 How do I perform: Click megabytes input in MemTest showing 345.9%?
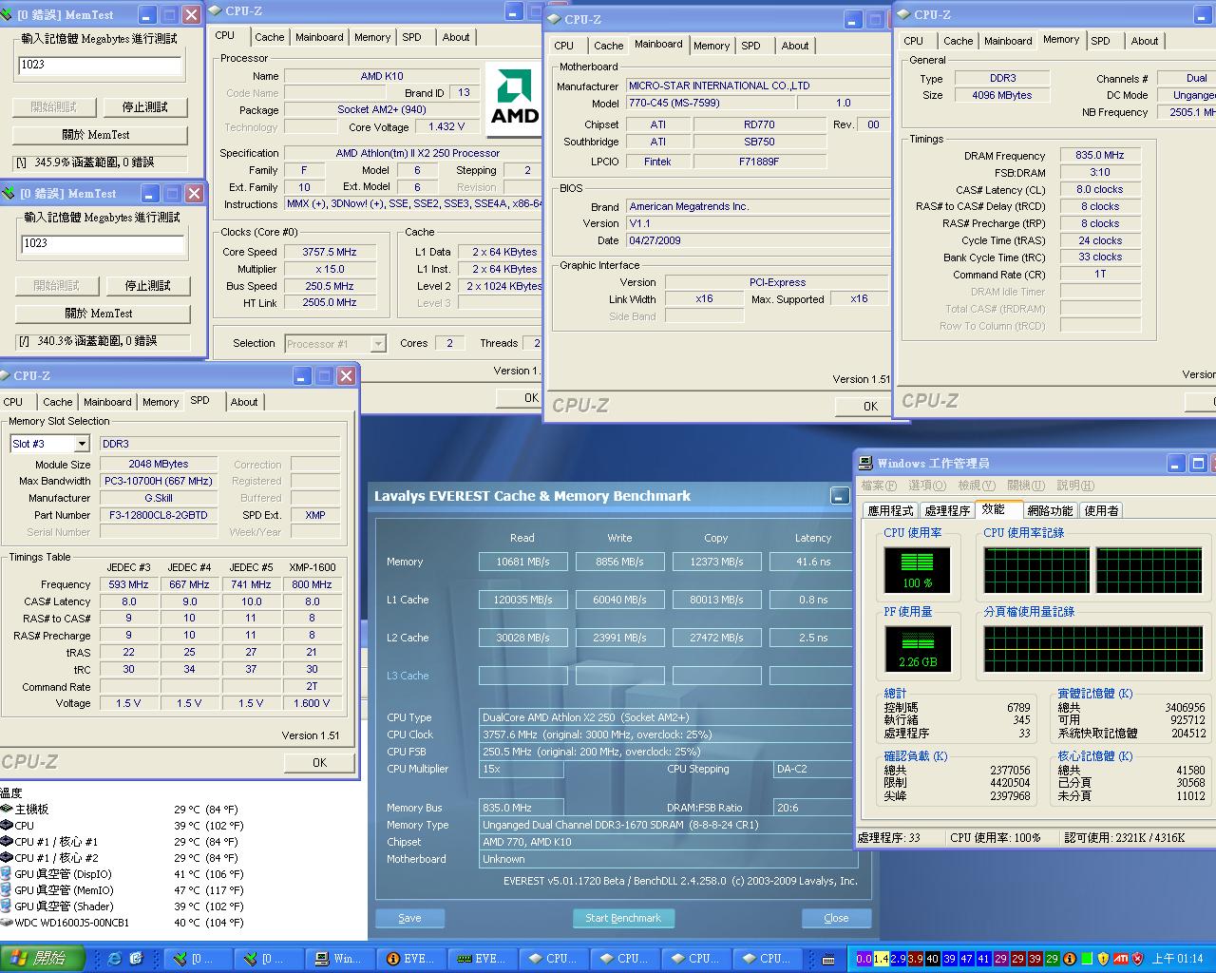[100, 65]
